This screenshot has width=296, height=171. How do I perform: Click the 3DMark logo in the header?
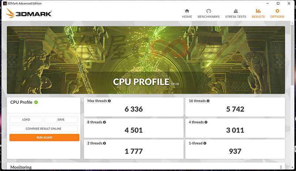tap(29, 13)
